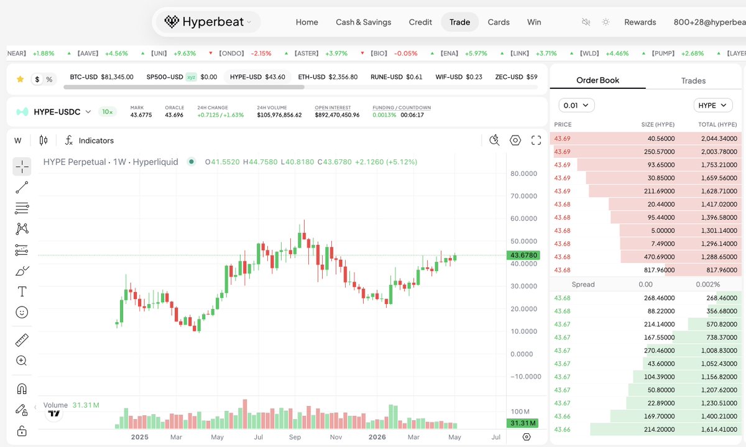Toggle light/dark theme sun icon

[x=606, y=22]
